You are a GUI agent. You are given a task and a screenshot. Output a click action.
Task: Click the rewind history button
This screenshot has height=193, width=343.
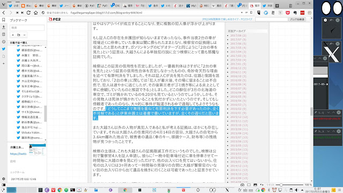[x=17, y=13]
